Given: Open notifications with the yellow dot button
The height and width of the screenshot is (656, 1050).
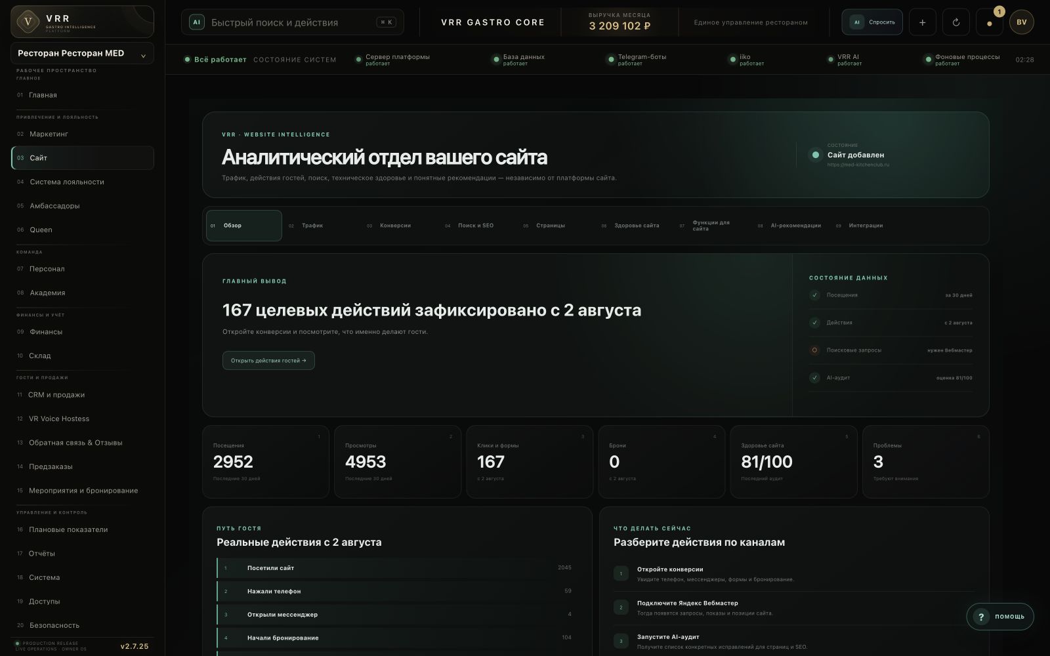Looking at the screenshot, I should coord(990,22).
